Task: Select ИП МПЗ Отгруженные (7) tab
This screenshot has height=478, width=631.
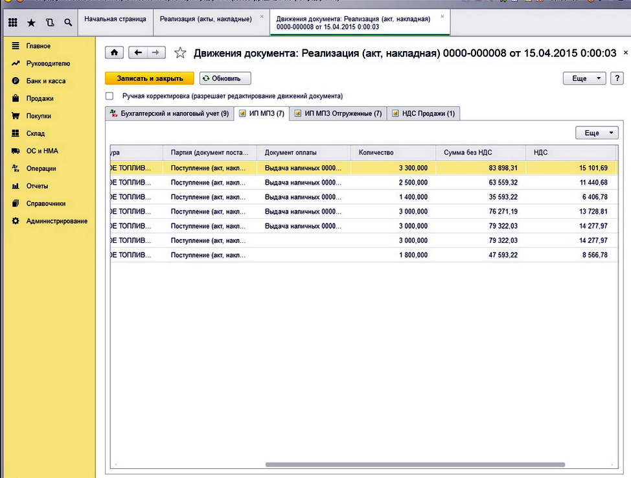Action: pyautogui.click(x=338, y=113)
